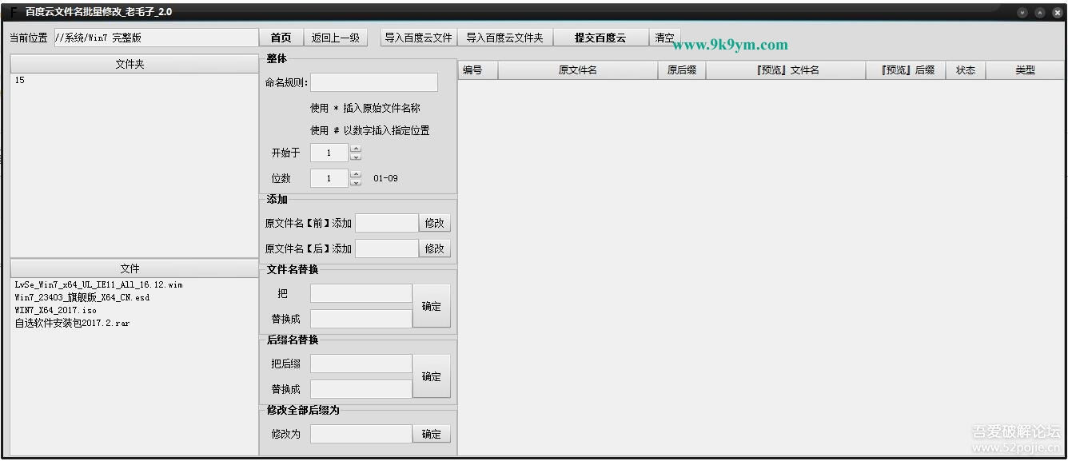Image resolution: width=1068 pixels, height=461 pixels.
Task: Click the 首页 home button
Action: click(x=281, y=38)
